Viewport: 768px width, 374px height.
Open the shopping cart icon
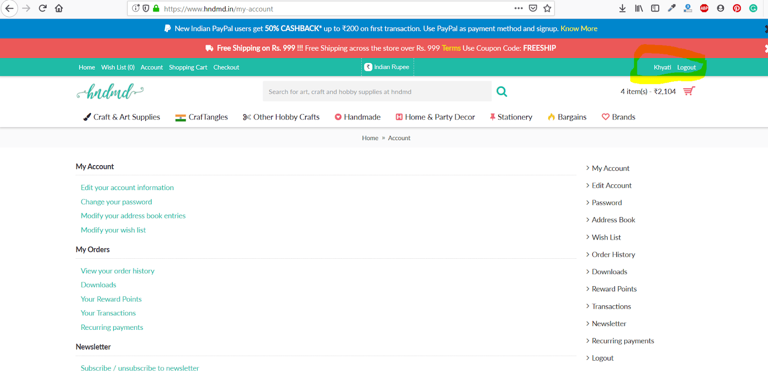[689, 91]
